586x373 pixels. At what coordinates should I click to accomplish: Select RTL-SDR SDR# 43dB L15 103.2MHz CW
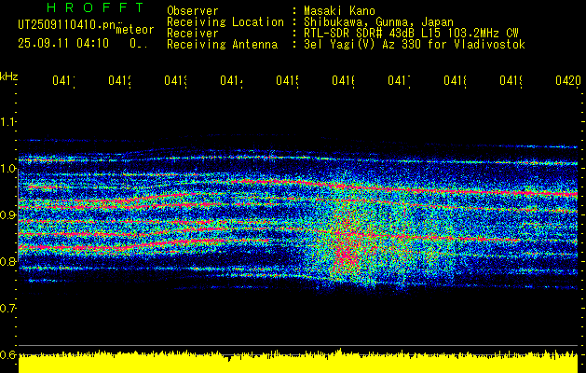point(411,34)
